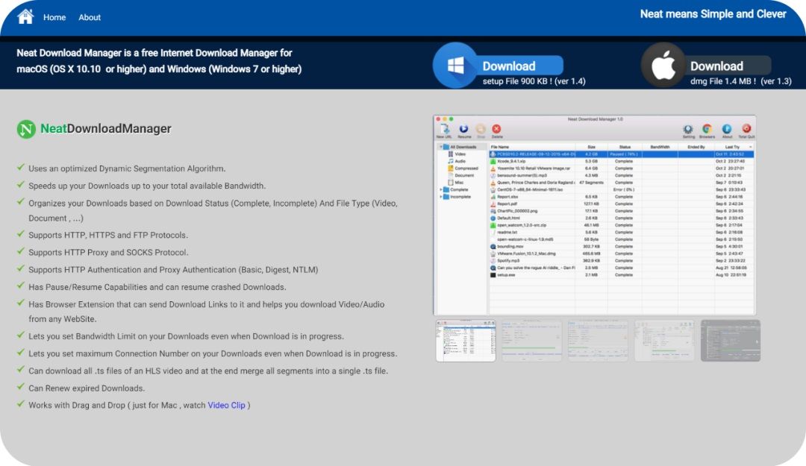Screen dimensions: 806x466
Task: Click the green N NeatDownloadManager logo
Action: tap(26, 129)
